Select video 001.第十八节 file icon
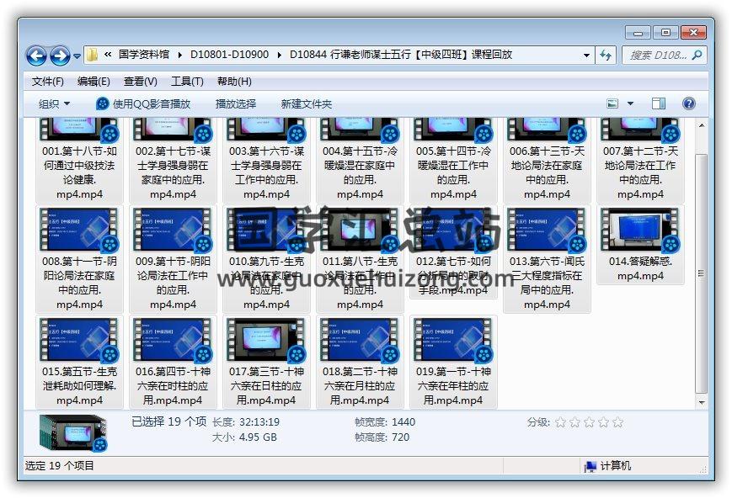This screenshot has width=732, height=498. coord(79,130)
